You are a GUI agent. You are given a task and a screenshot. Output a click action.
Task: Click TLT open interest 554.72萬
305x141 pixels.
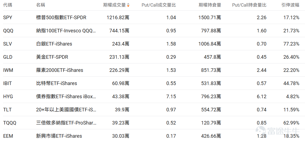211,109
